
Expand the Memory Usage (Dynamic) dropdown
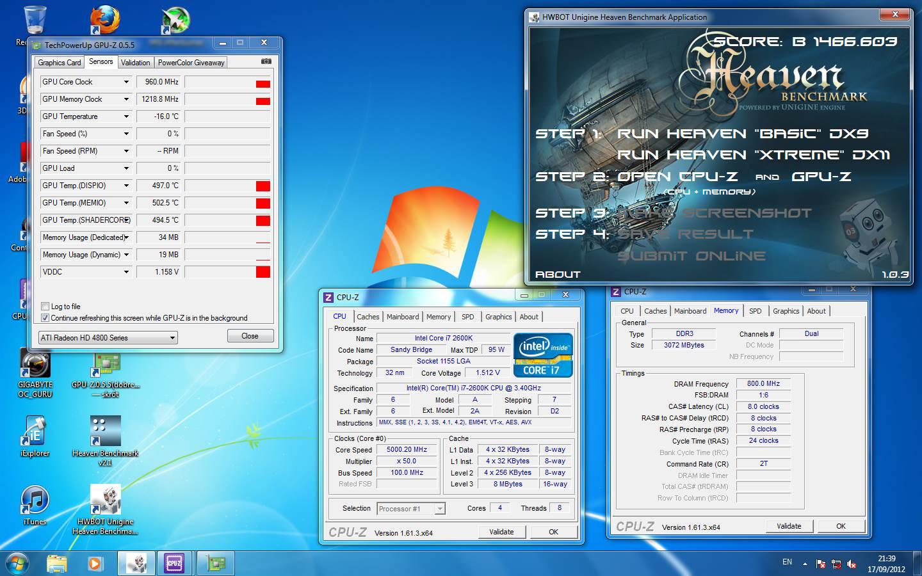pos(126,255)
